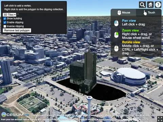163x122 pixels.
Task: Open the cesium.com signup link
Action: click(108, 119)
